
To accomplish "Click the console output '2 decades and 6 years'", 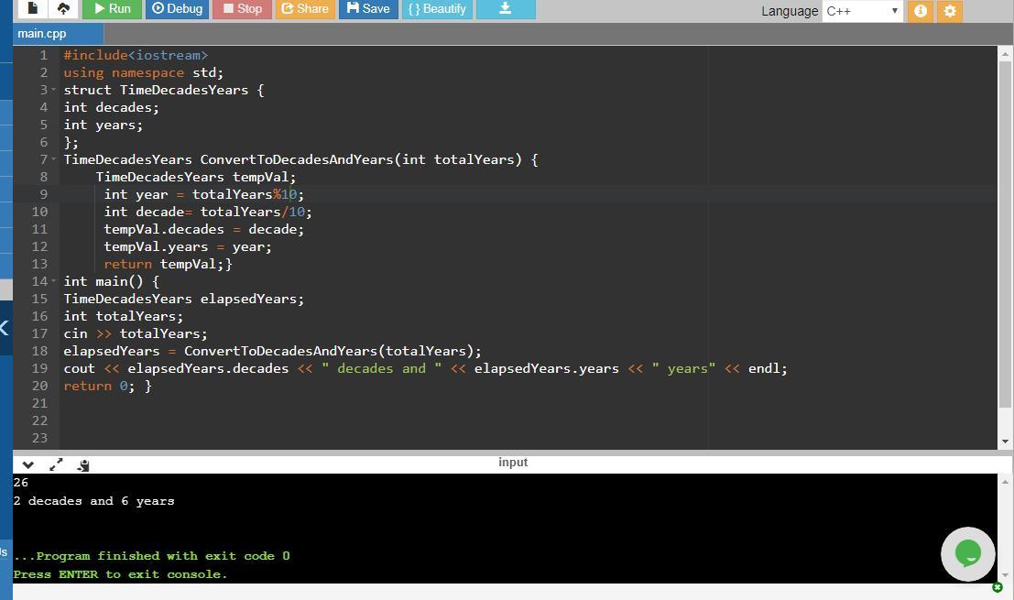I will click(93, 501).
